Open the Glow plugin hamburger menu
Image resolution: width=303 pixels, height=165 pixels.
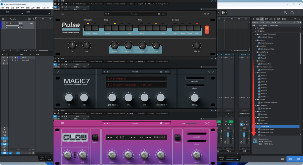click(63, 123)
